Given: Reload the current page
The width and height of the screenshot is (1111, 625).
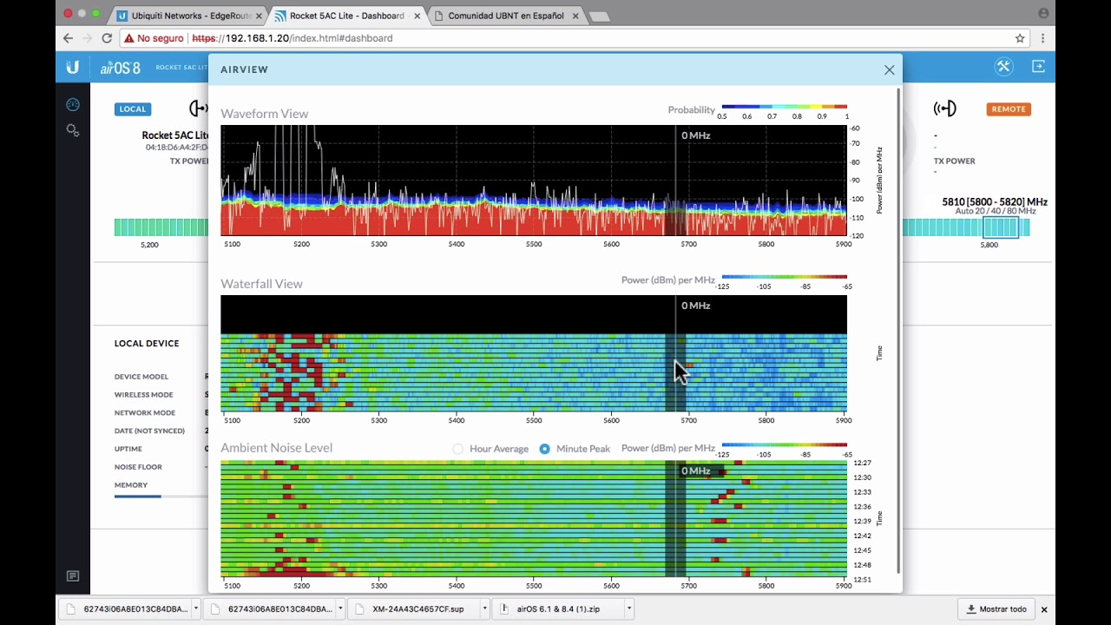Looking at the screenshot, I should click(x=107, y=38).
